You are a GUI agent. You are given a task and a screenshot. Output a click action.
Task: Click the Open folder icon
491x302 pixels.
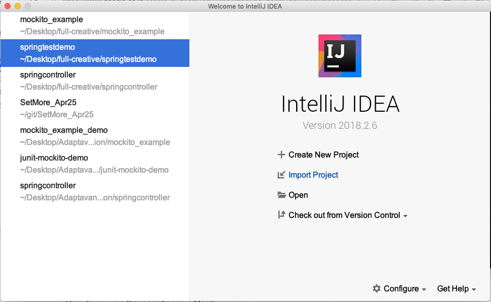pos(280,195)
